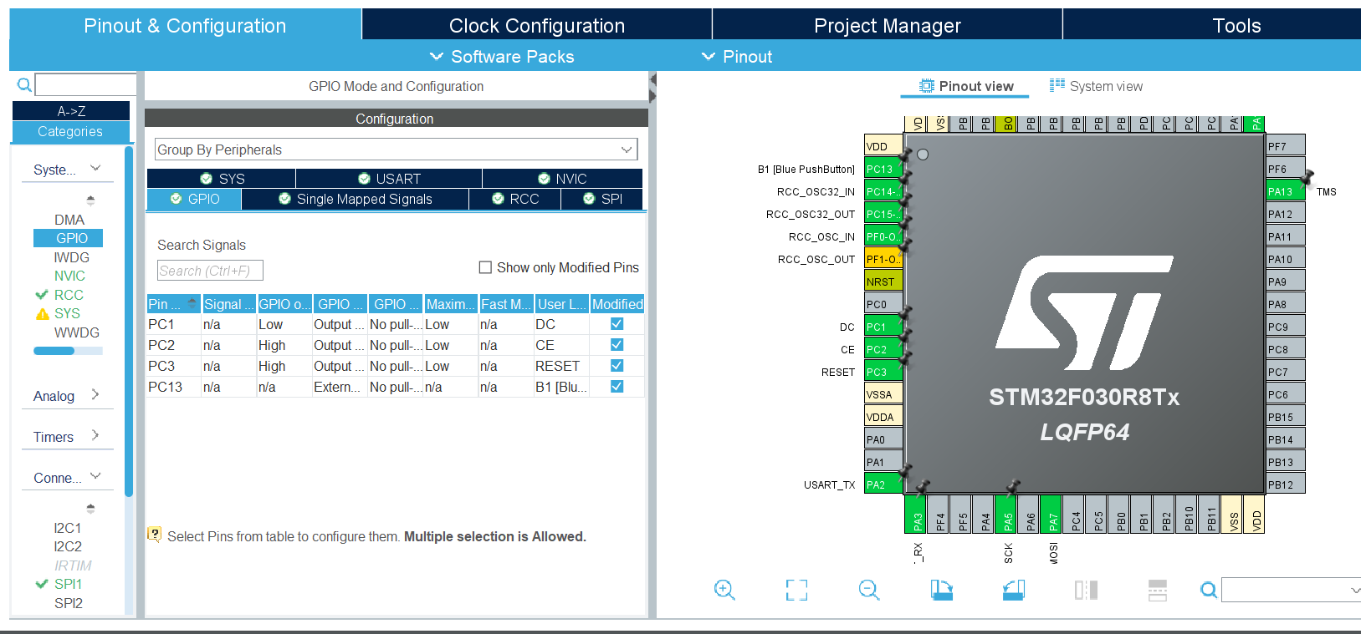Click the PC0 pin on chip
The image size is (1361, 634).
click(883, 304)
